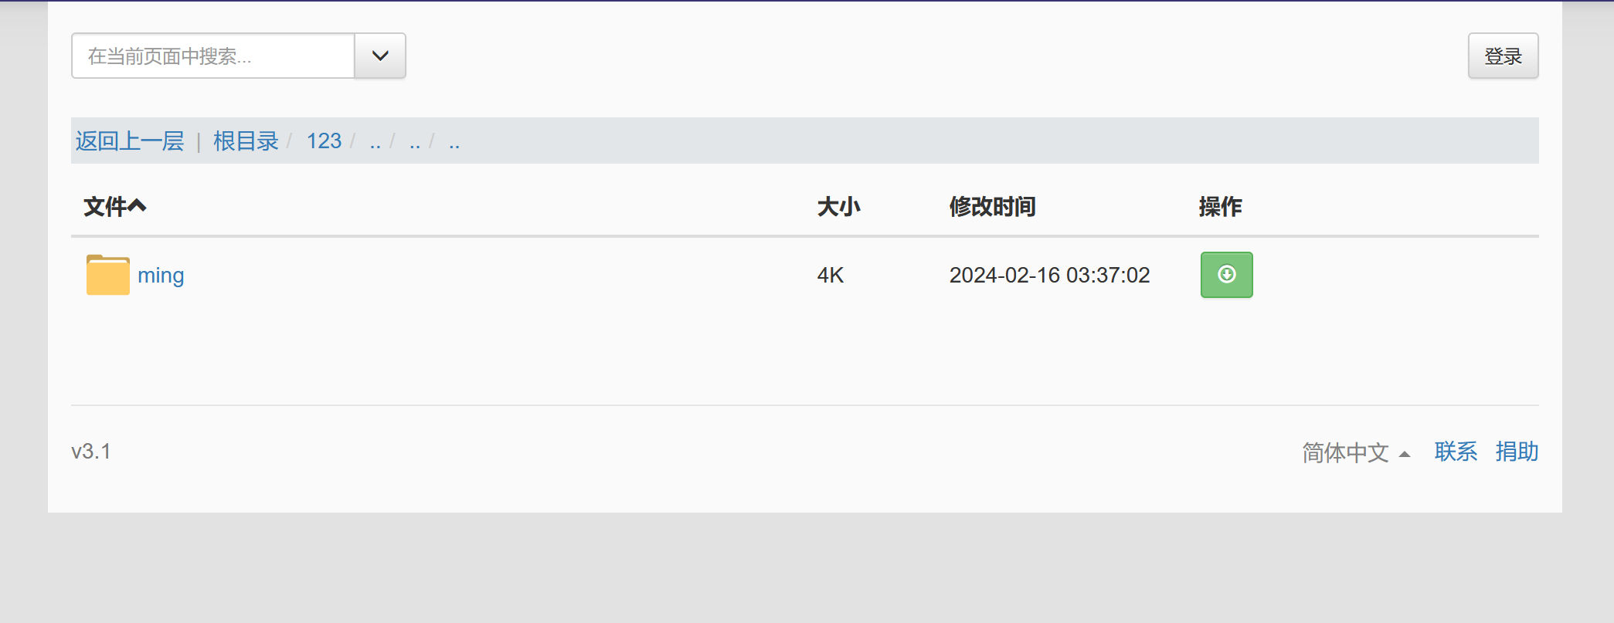Screen dimensions: 1614x623
Task: Click the first '..' breadcrumb link
Action: (375, 143)
